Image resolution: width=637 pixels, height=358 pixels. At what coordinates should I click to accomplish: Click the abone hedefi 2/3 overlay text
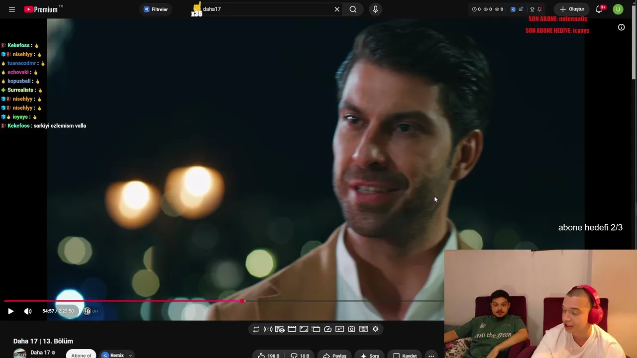pos(590,228)
